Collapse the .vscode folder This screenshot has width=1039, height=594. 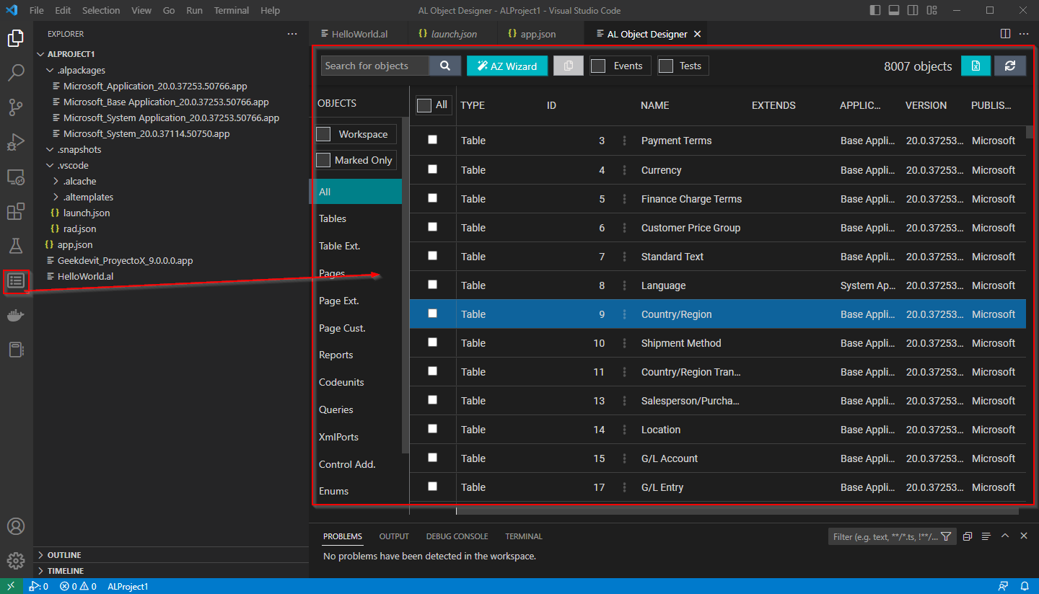click(x=50, y=166)
